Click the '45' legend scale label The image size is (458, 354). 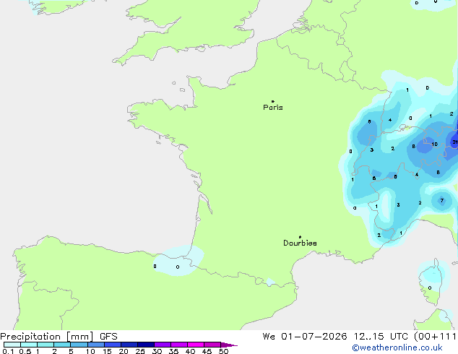[207, 351]
